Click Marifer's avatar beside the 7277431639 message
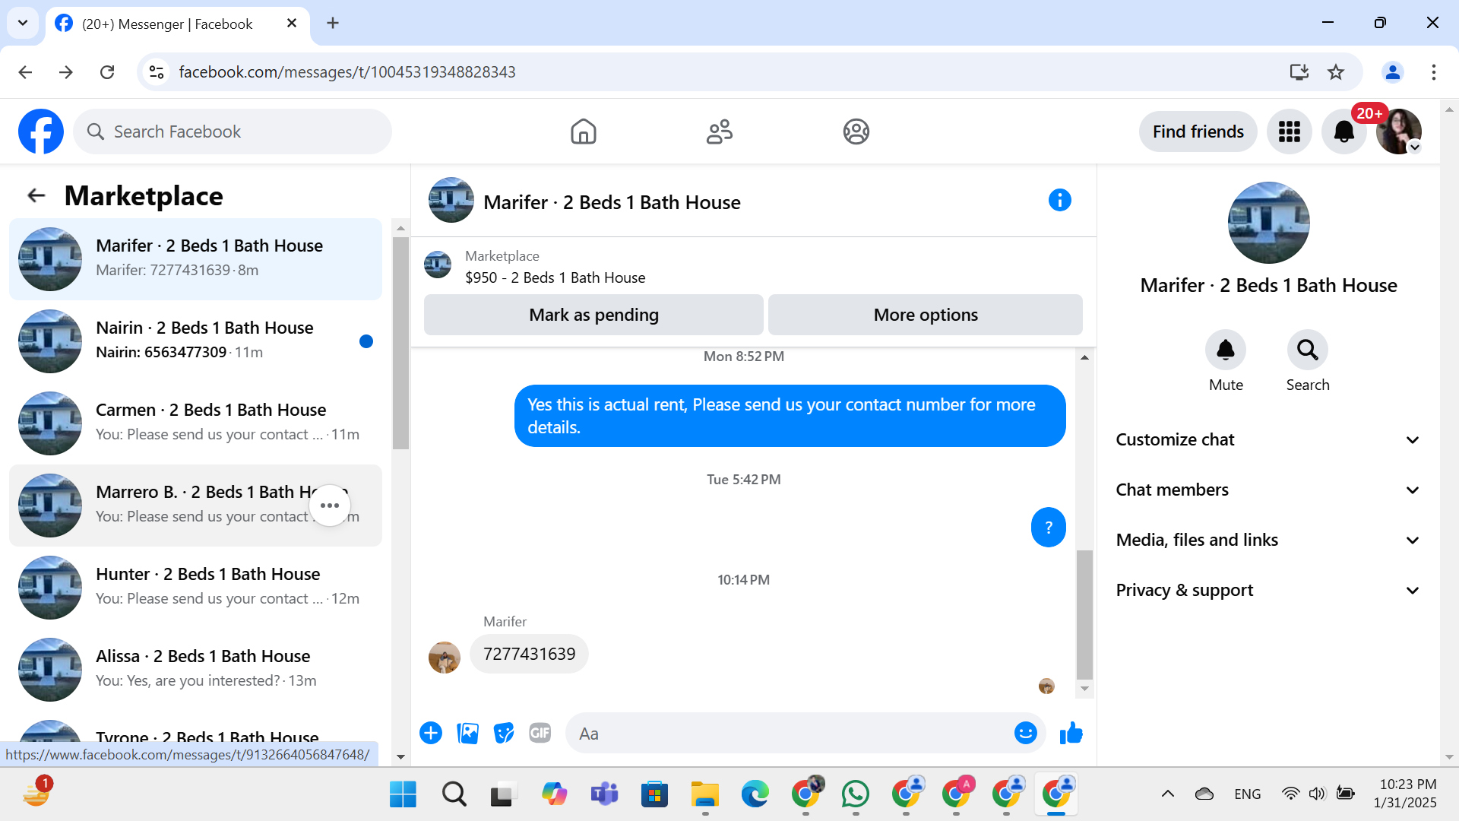This screenshot has width=1459, height=821. tap(445, 658)
